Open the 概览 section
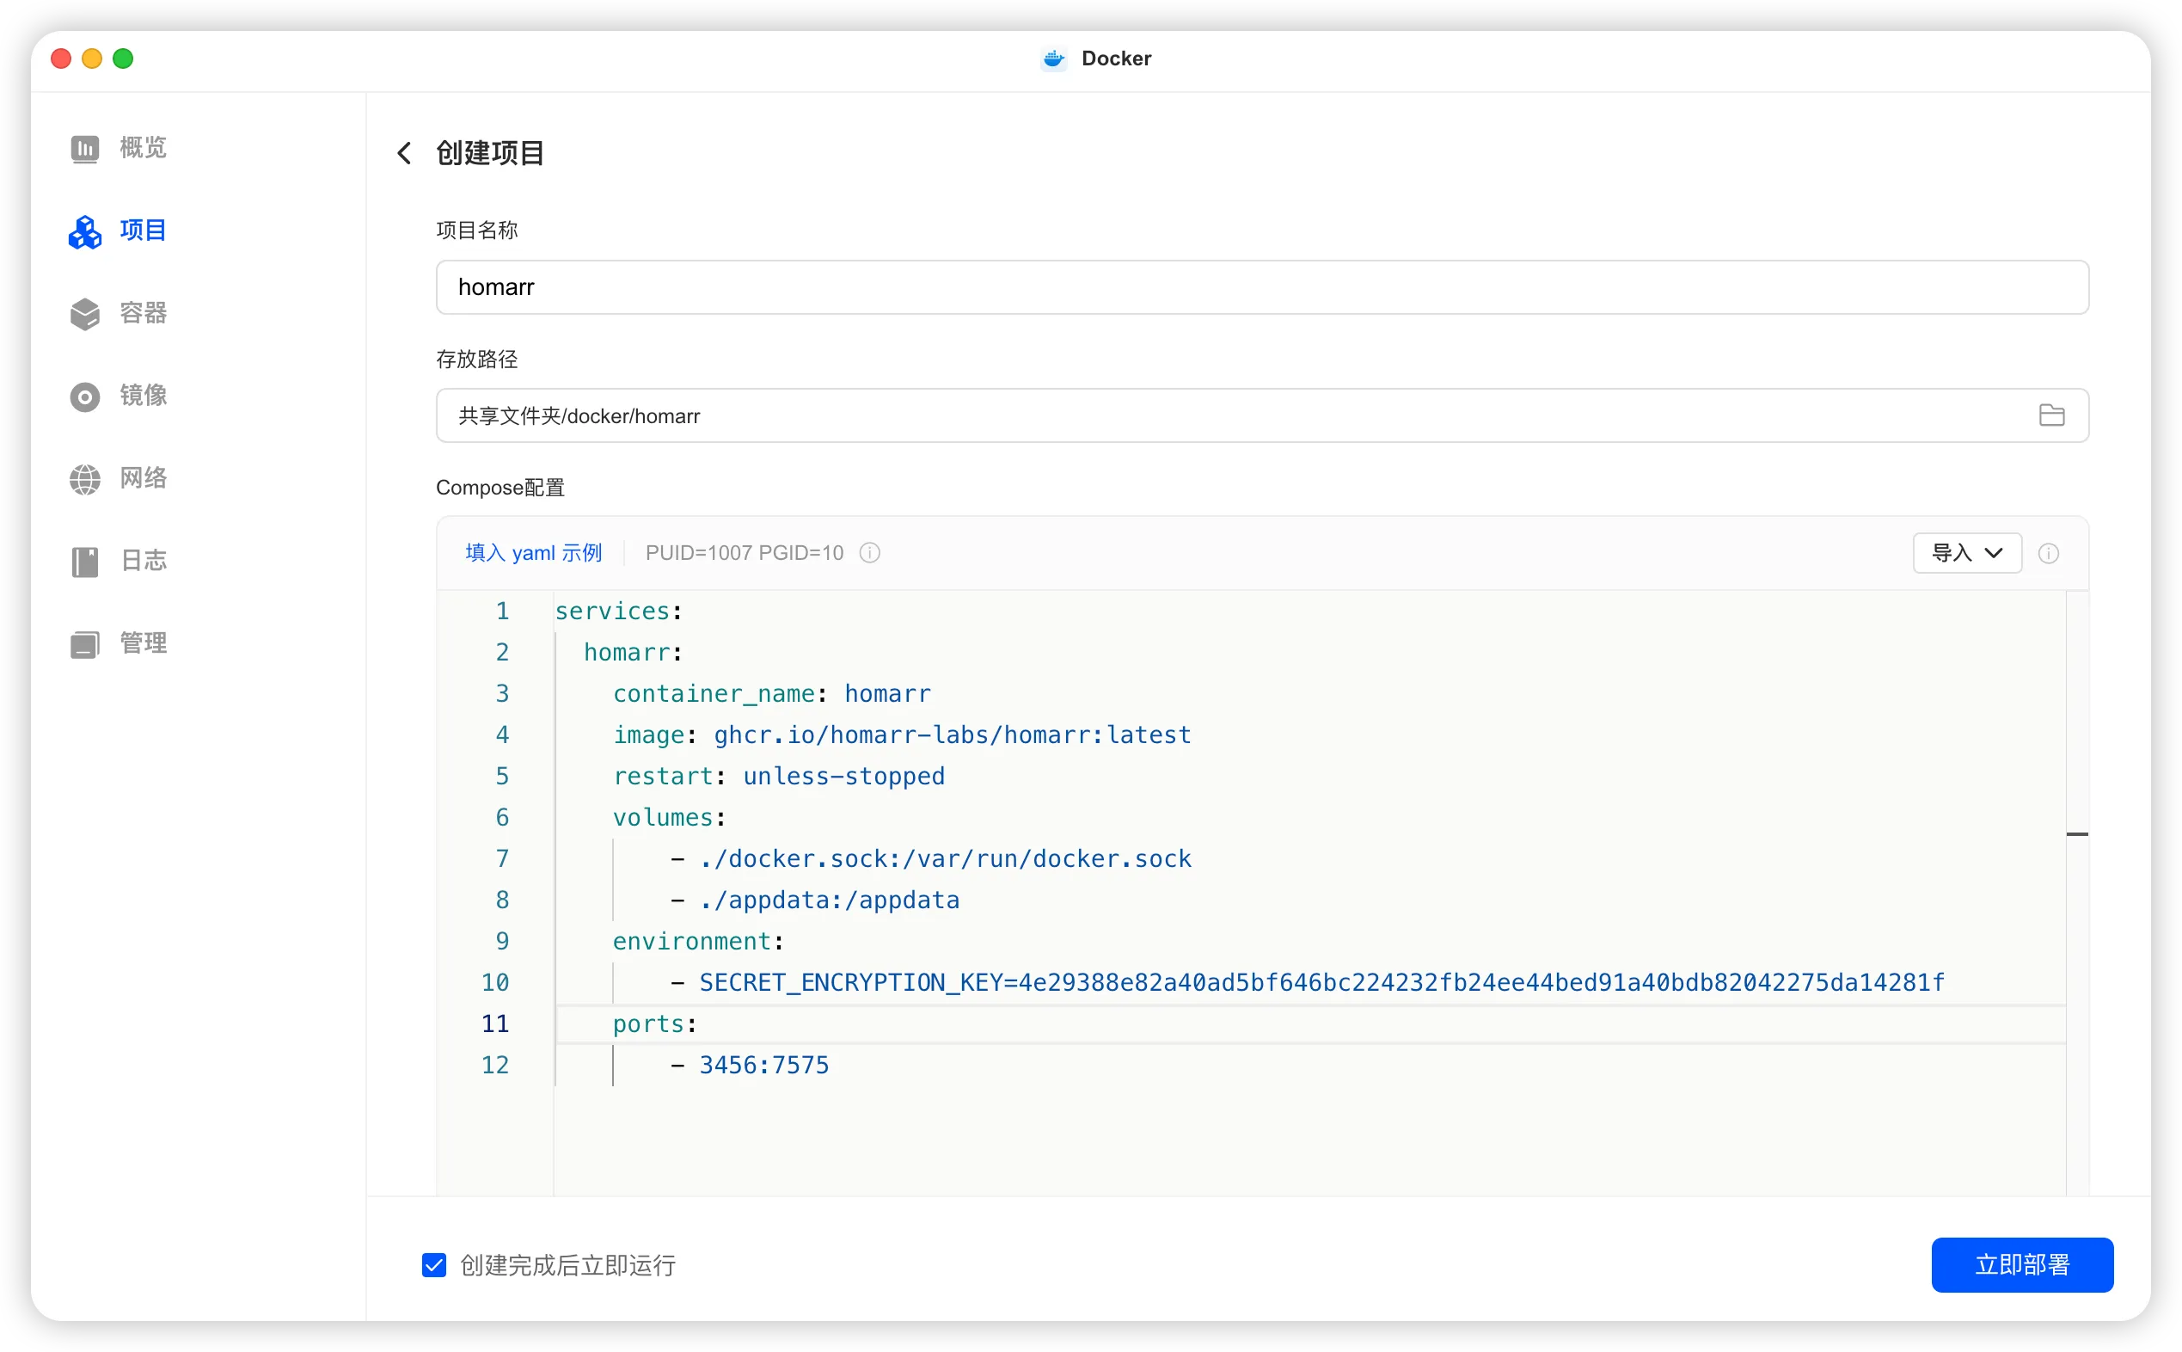2182x1352 pixels. pyautogui.click(x=143, y=148)
